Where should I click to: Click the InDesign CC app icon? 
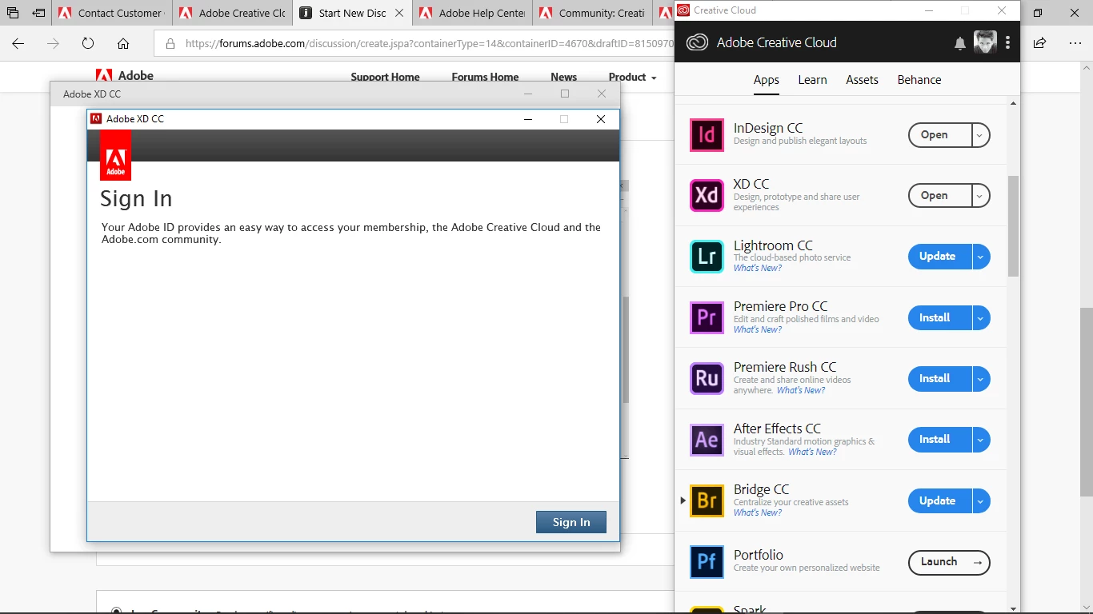(x=707, y=134)
